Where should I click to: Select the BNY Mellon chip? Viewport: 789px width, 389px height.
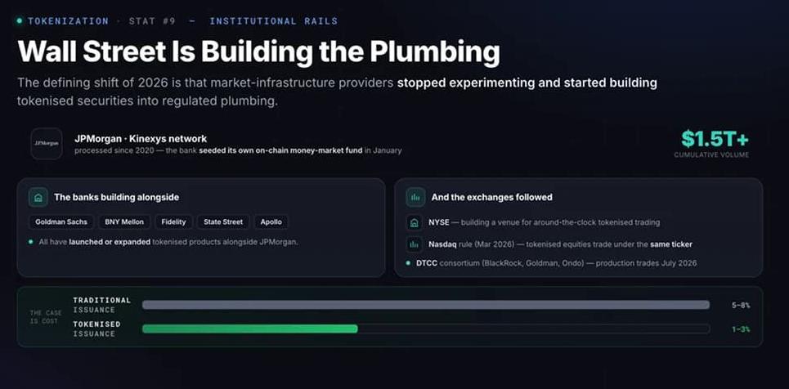[124, 222]
